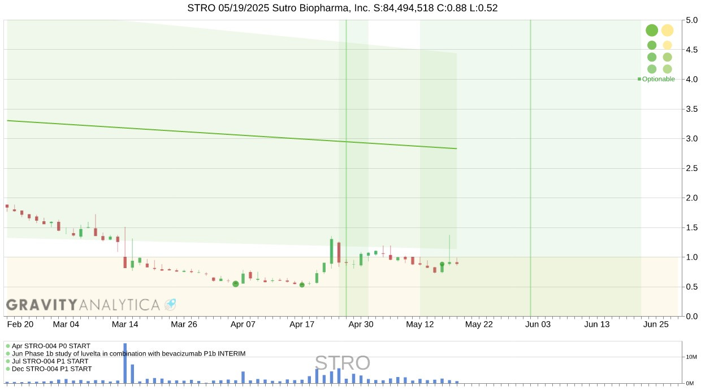Image resolution: width=701 pixels, height=390 pixels.
Task: Toggle the green bullet beside Apr STRO-004 P0 START
Action: tap(7, 345)
